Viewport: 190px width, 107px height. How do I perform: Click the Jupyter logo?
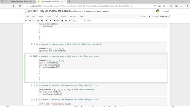click(31, 11)
